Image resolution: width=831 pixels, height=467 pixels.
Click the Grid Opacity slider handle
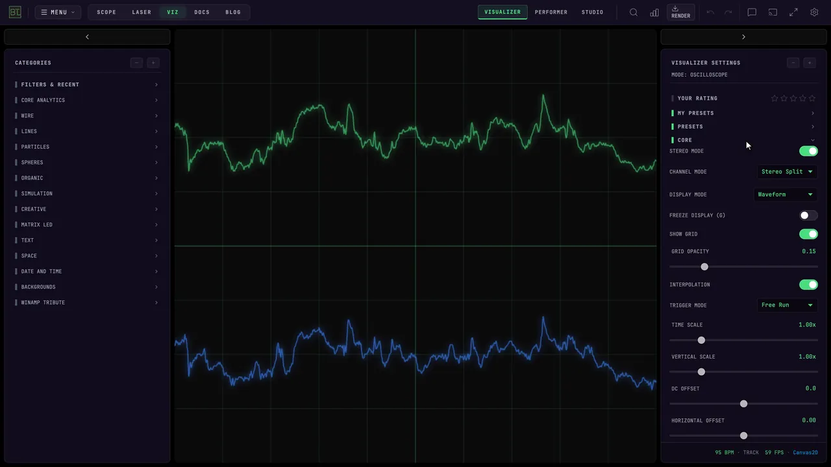[x=704, y=267]
